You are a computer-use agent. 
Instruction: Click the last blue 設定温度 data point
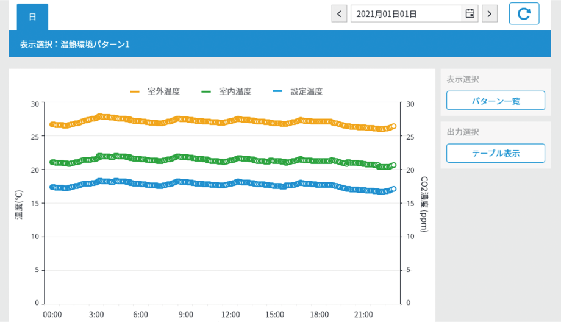pos(393,189)
